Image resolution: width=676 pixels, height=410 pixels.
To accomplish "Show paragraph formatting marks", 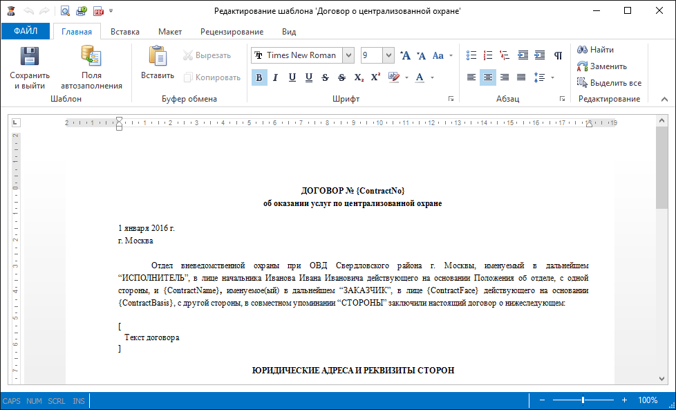I will 558,55.
